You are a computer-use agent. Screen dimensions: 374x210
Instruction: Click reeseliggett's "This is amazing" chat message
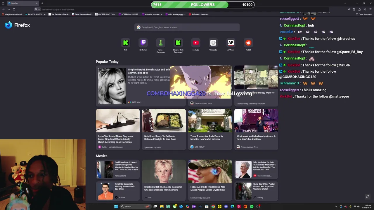click(303, 90)
